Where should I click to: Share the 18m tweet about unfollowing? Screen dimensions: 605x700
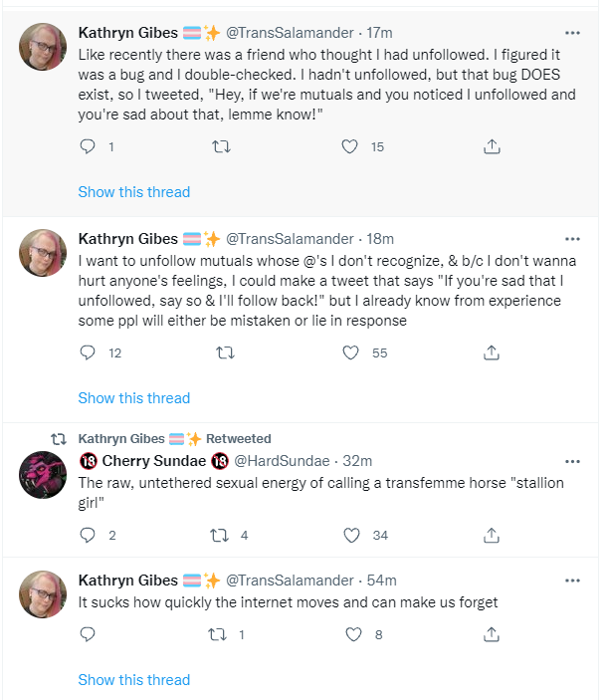point(492,352)
